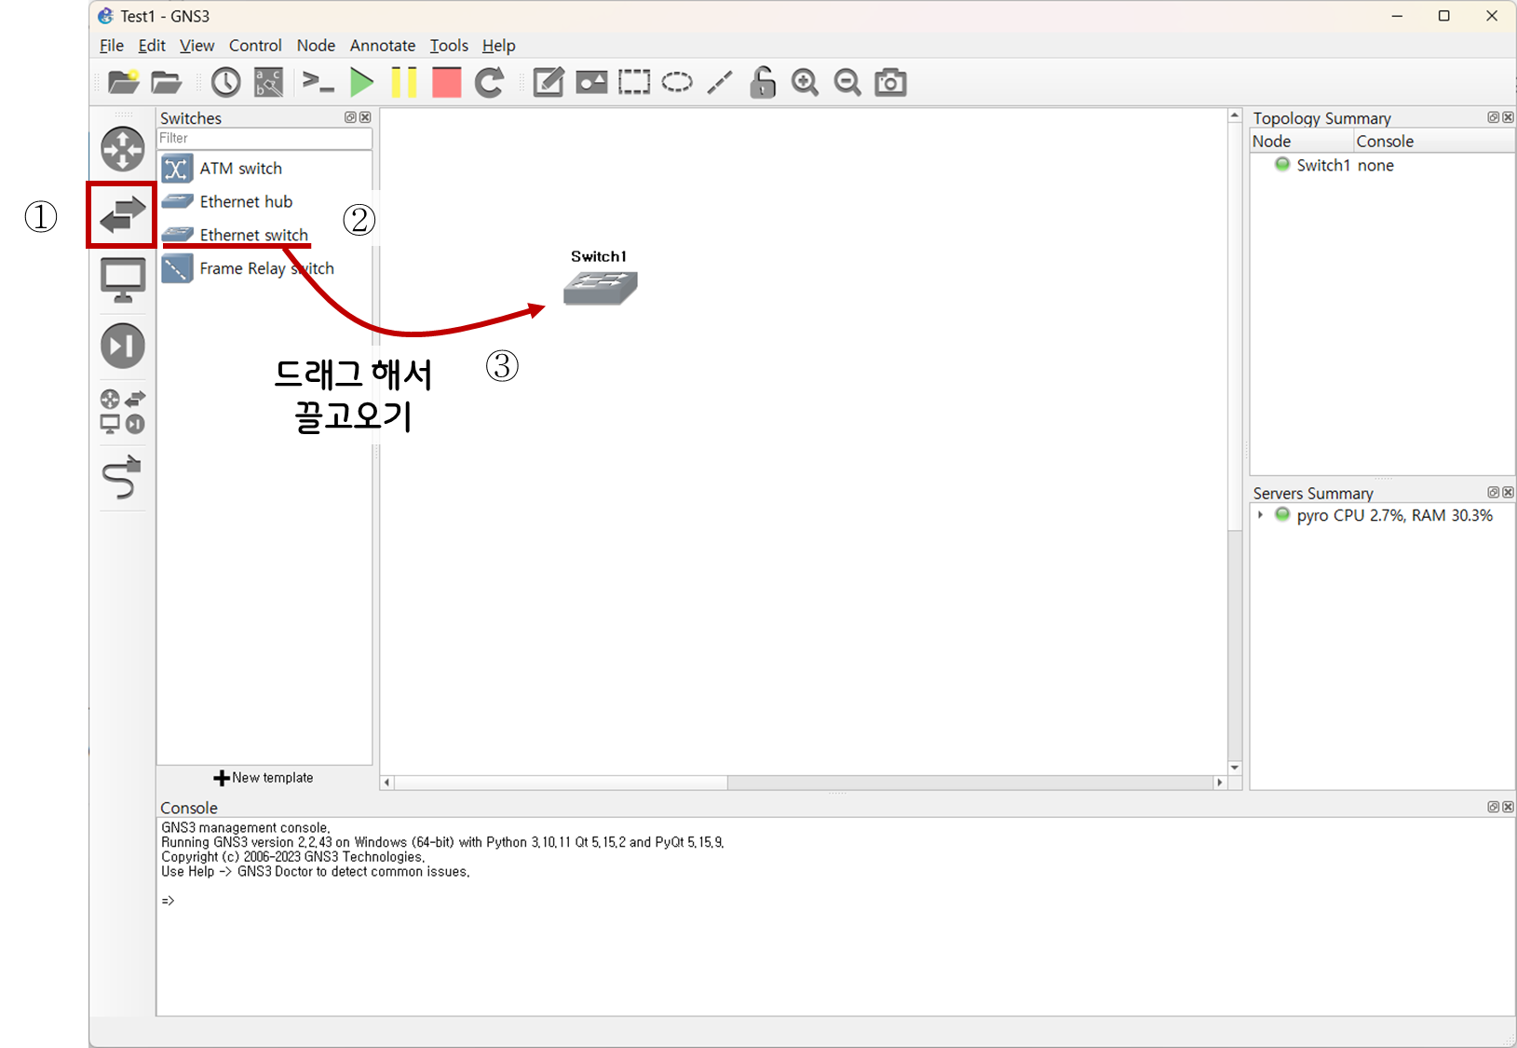Screen dimensions: 1517x1048
Task: Open the Annotate menu
Action: pyautogui.click(x=383, y=46)
